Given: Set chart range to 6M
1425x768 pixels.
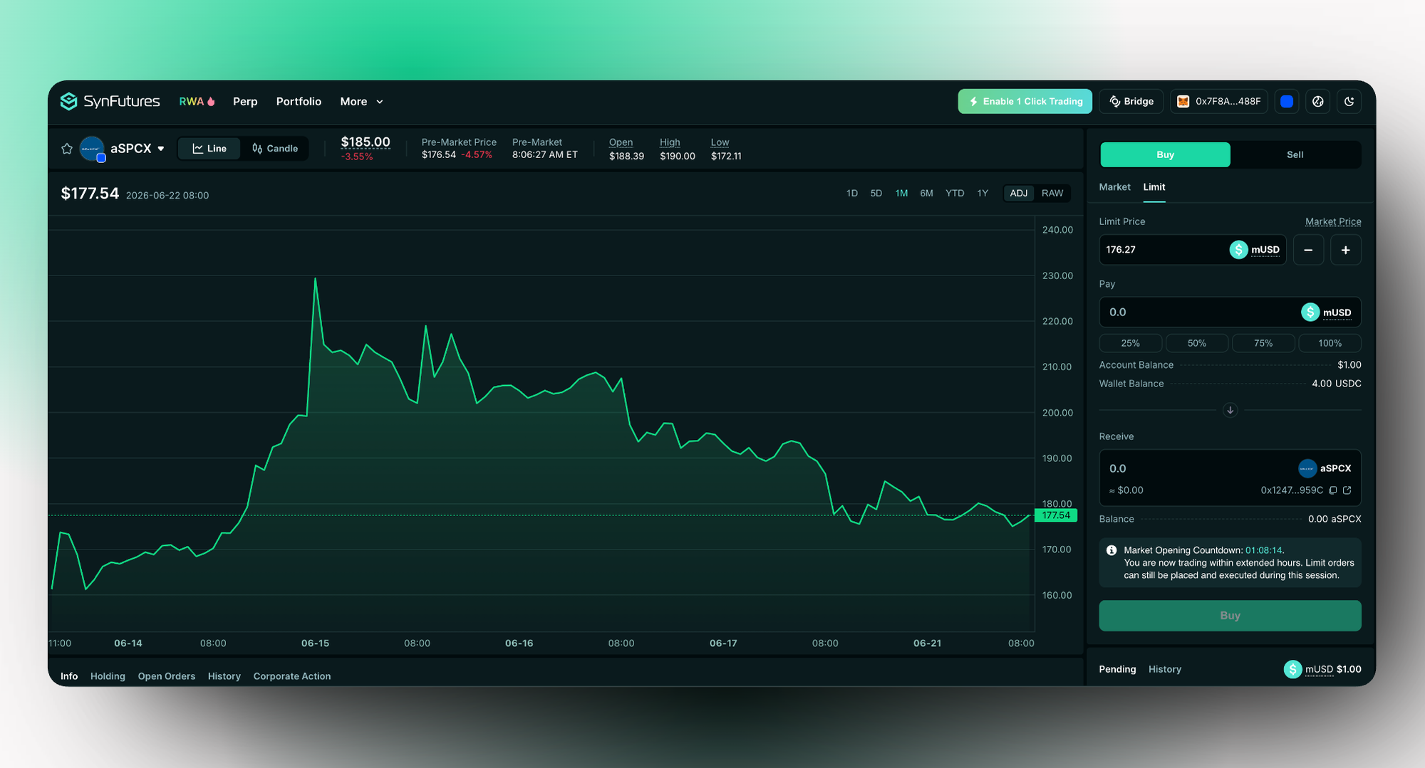Looking at the screenshot, I should [926, 194].
